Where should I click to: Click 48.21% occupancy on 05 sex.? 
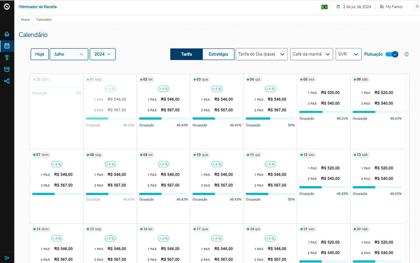342,119
